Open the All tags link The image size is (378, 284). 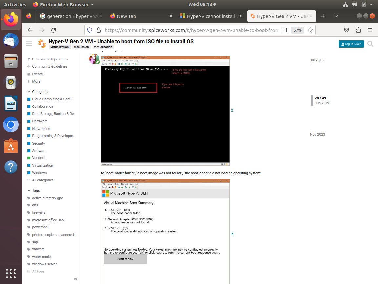[x=38, y=272]
